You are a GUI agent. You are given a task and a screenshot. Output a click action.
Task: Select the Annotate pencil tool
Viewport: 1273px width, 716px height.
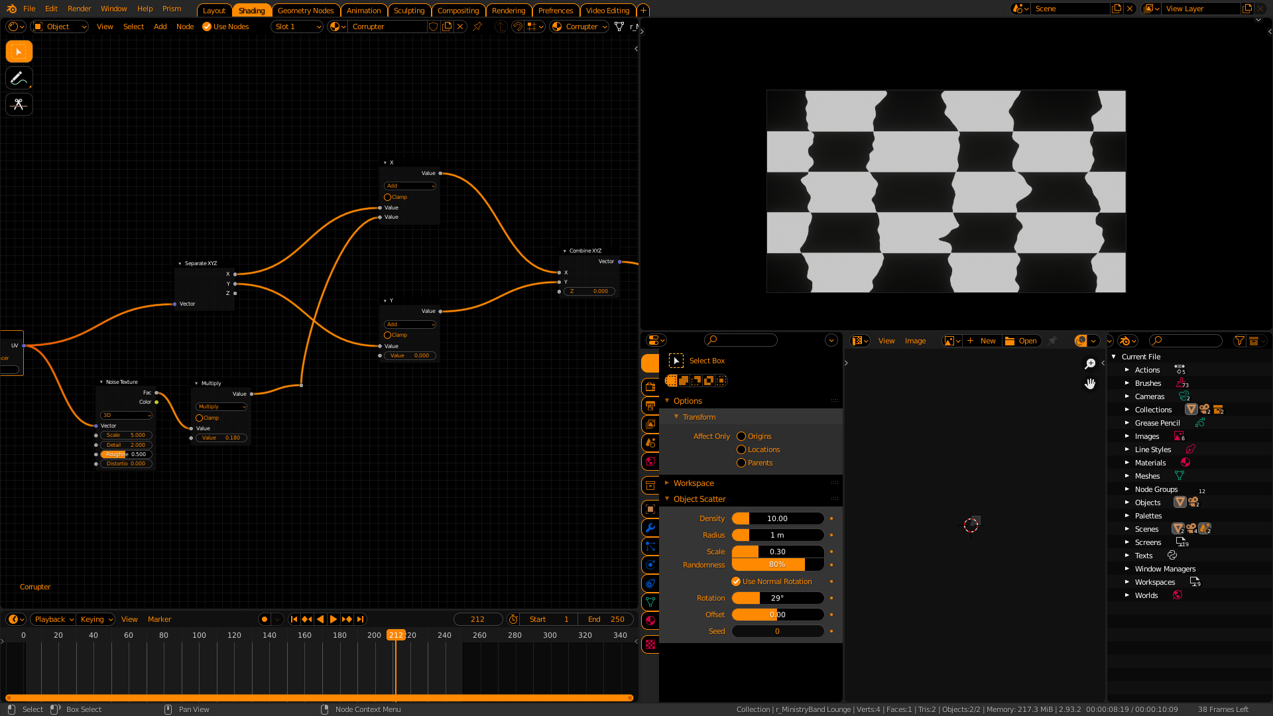(19, 78)
